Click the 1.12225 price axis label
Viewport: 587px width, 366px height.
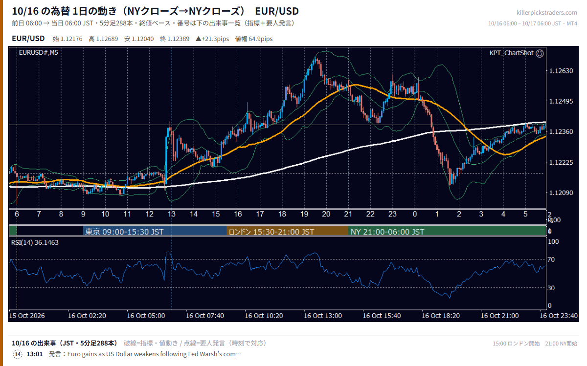561,162
